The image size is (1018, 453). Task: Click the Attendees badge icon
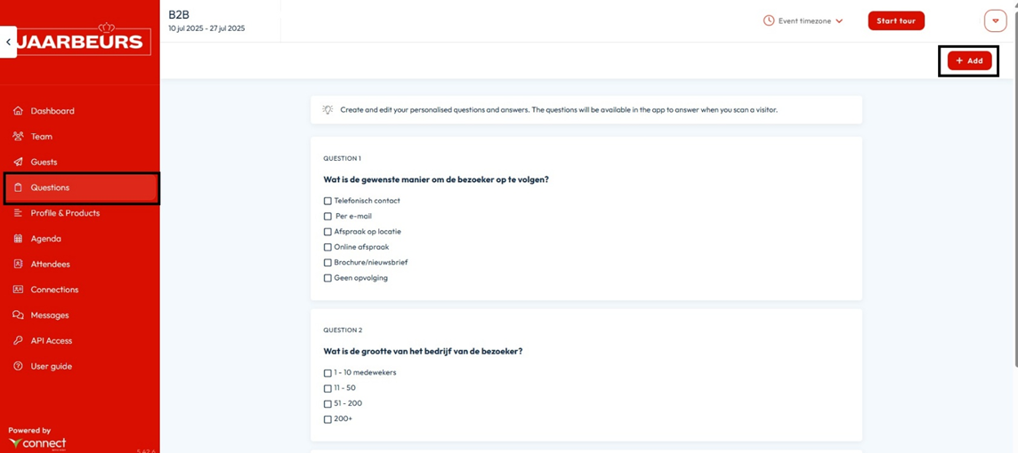pyautogui.click(x=18, y=265)
